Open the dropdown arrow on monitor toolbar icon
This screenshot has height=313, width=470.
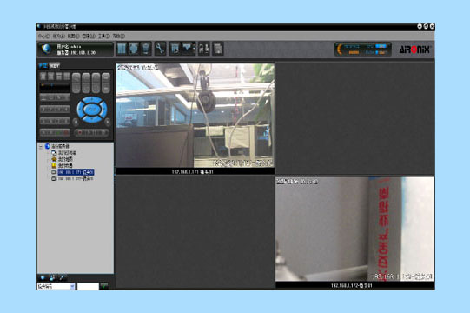pyautogui.click(x=194, y=49)
